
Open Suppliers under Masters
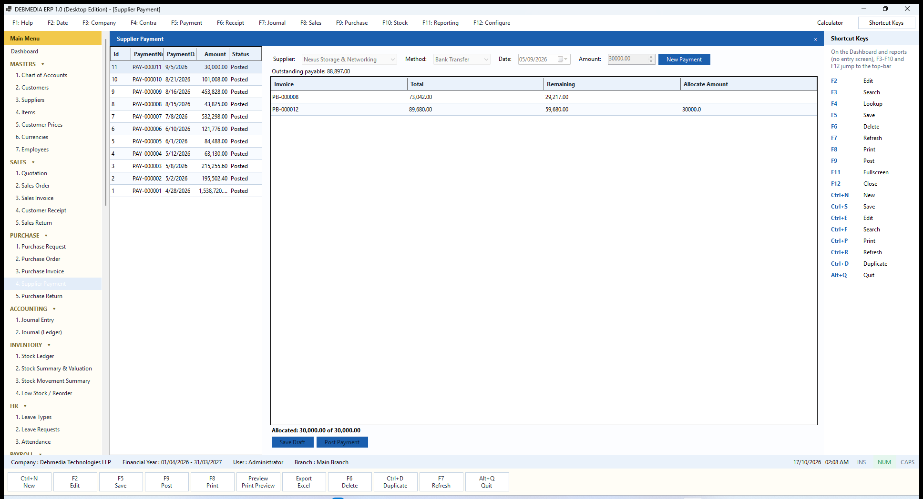[x=30, y=100]
